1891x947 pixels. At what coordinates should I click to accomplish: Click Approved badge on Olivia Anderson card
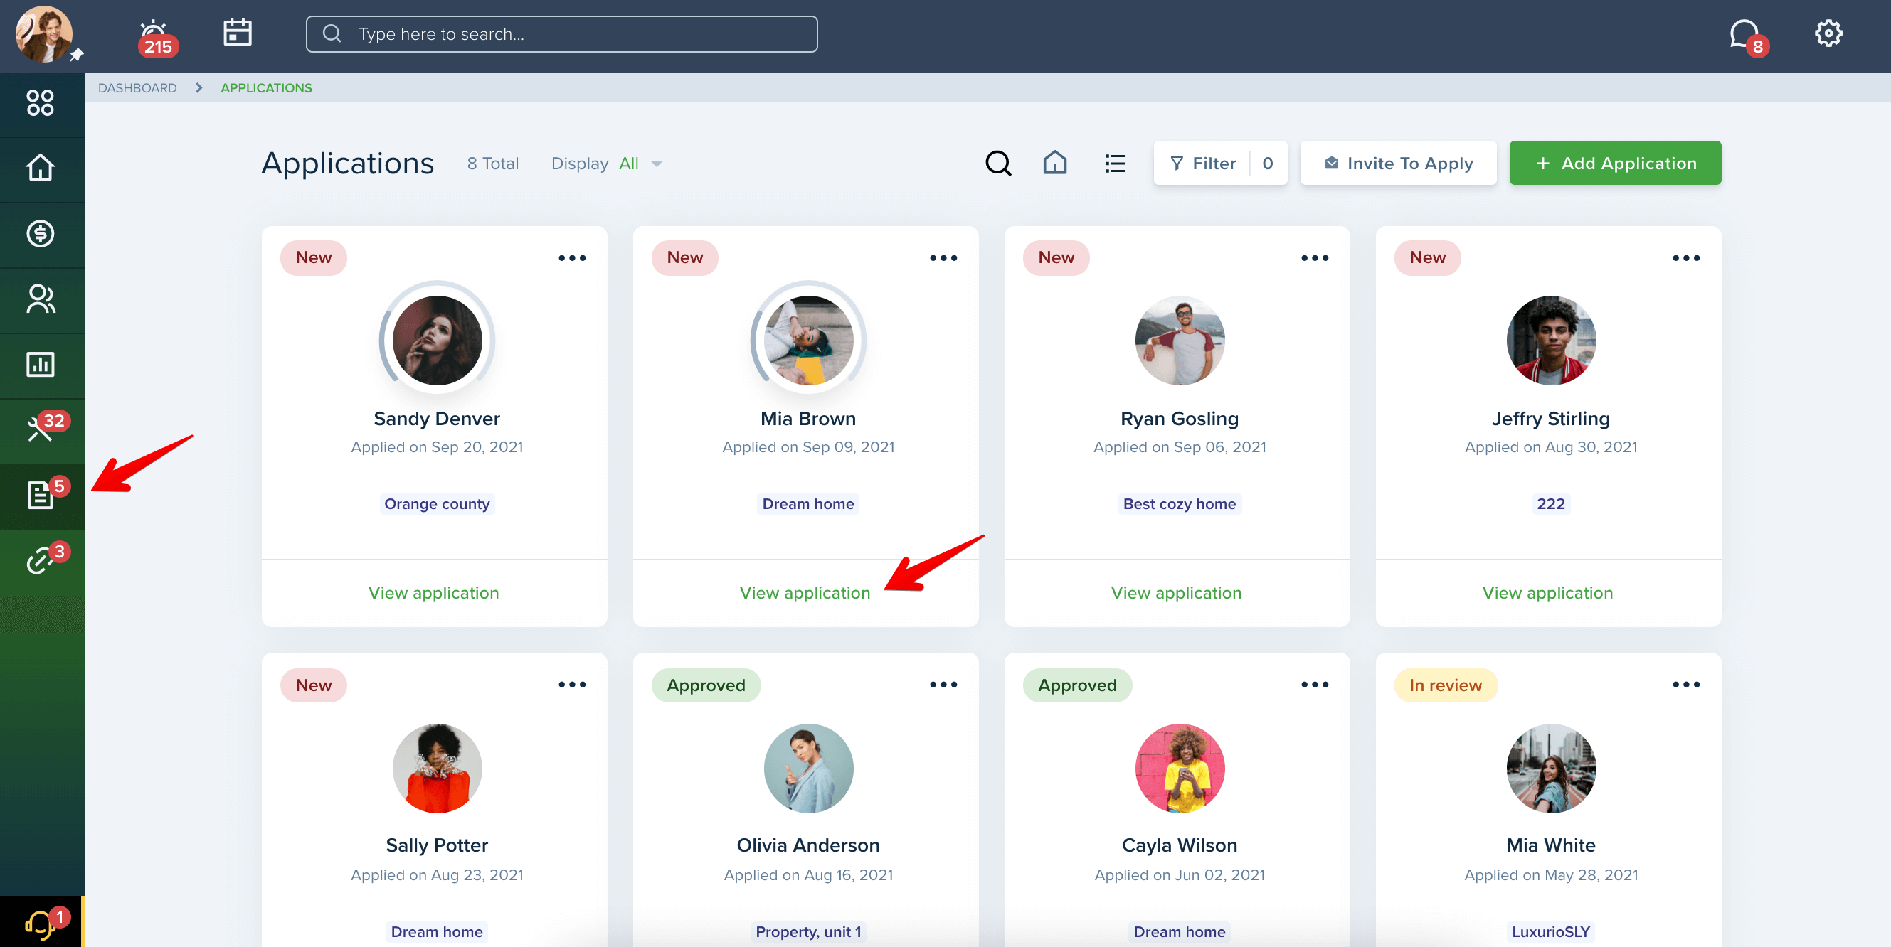tap(706, 685)
